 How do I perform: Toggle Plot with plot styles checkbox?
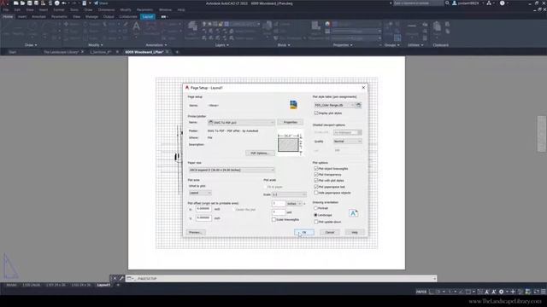(x=316, y=181)
